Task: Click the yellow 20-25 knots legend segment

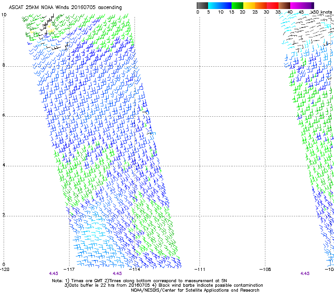Action: pos(249,5)
